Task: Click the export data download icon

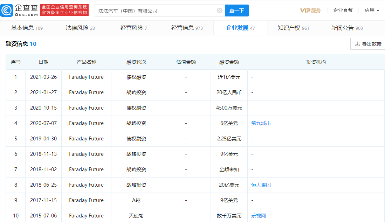Action: click(357, 44)
